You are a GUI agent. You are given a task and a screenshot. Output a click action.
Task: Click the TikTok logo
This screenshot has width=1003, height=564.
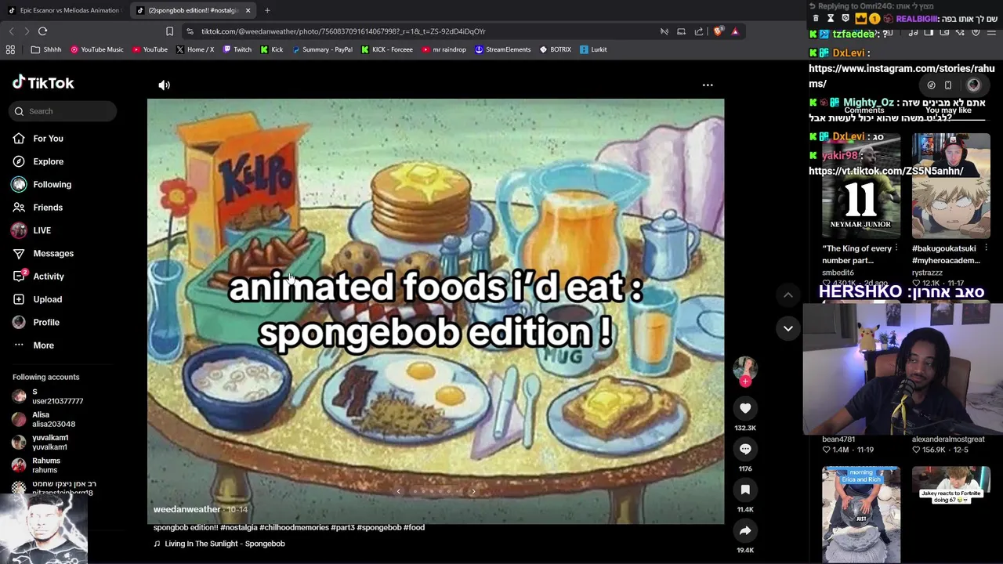[44, 82]
